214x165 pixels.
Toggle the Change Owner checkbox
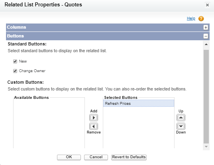[15, 71]
